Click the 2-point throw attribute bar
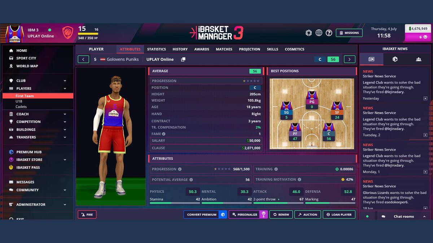The height and width of the screenshot is (243, 433). coord(278,203)
